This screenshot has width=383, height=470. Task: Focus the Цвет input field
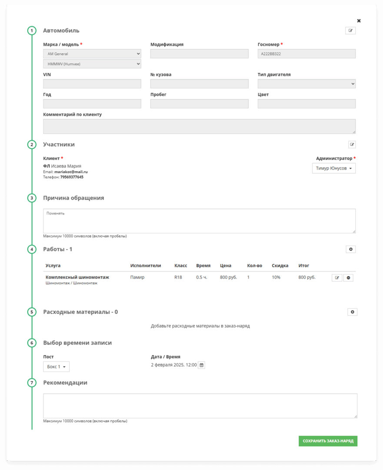pos(306,104)
